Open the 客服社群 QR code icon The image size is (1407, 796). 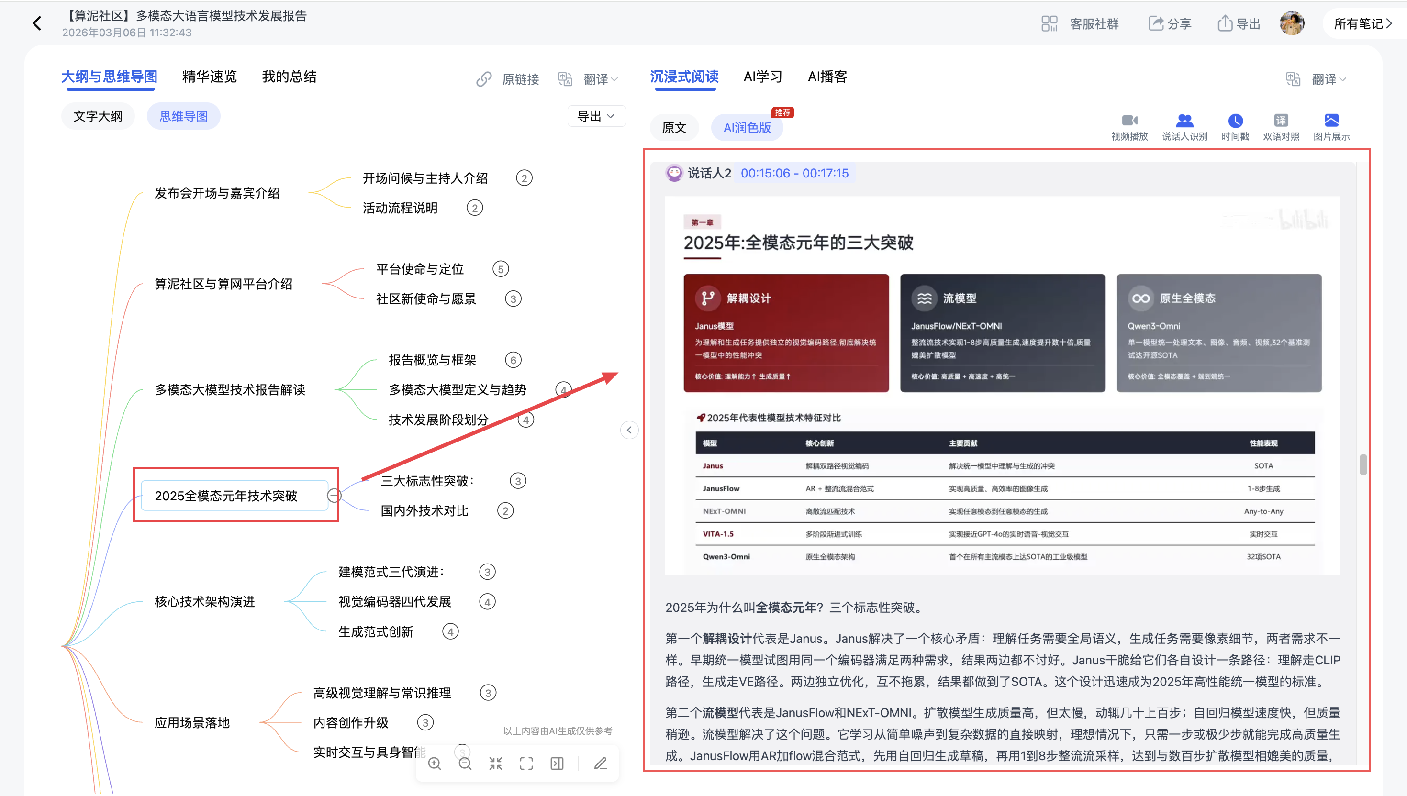pyautogui.click(x=1050, y=23)
